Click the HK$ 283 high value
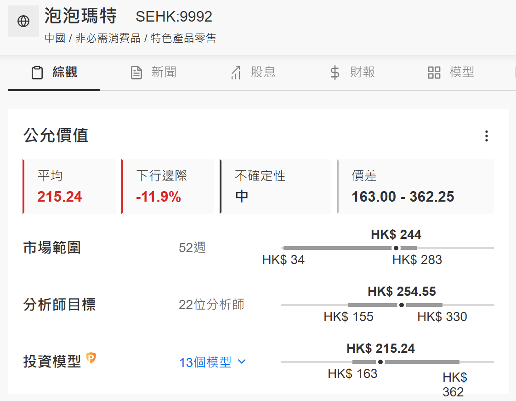Screen dimensions: 516x401 coord(417,260)
